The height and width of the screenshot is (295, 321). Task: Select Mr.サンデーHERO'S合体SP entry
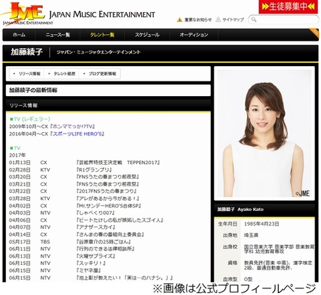108,206
